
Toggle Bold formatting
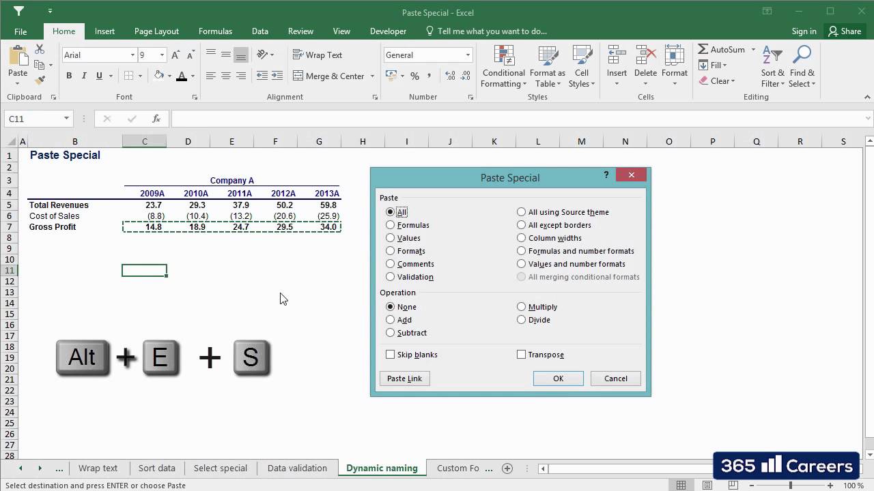coord(69,76)
